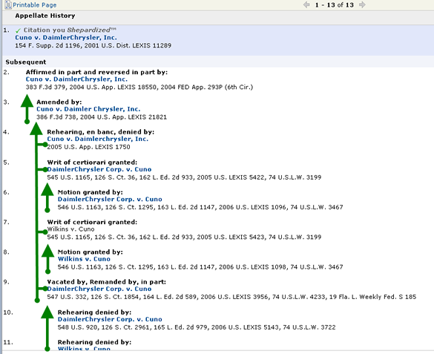The width and height of the screenshot is (434, 354).
Task: Click green arrow beside item 10 Rehearing denied
Action: tap(47, 329)
